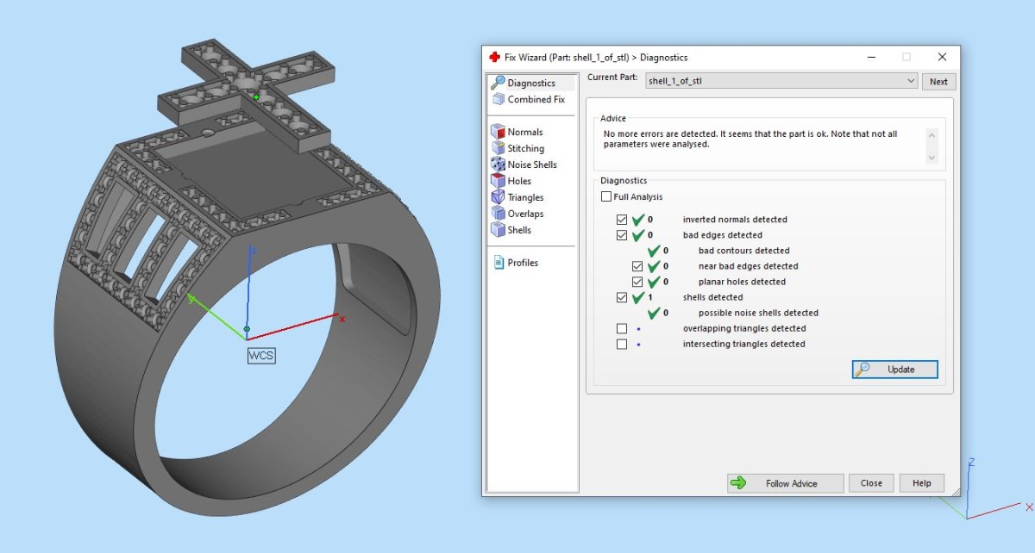Enable the Full Analysis checkbox

tap(606, 197)
